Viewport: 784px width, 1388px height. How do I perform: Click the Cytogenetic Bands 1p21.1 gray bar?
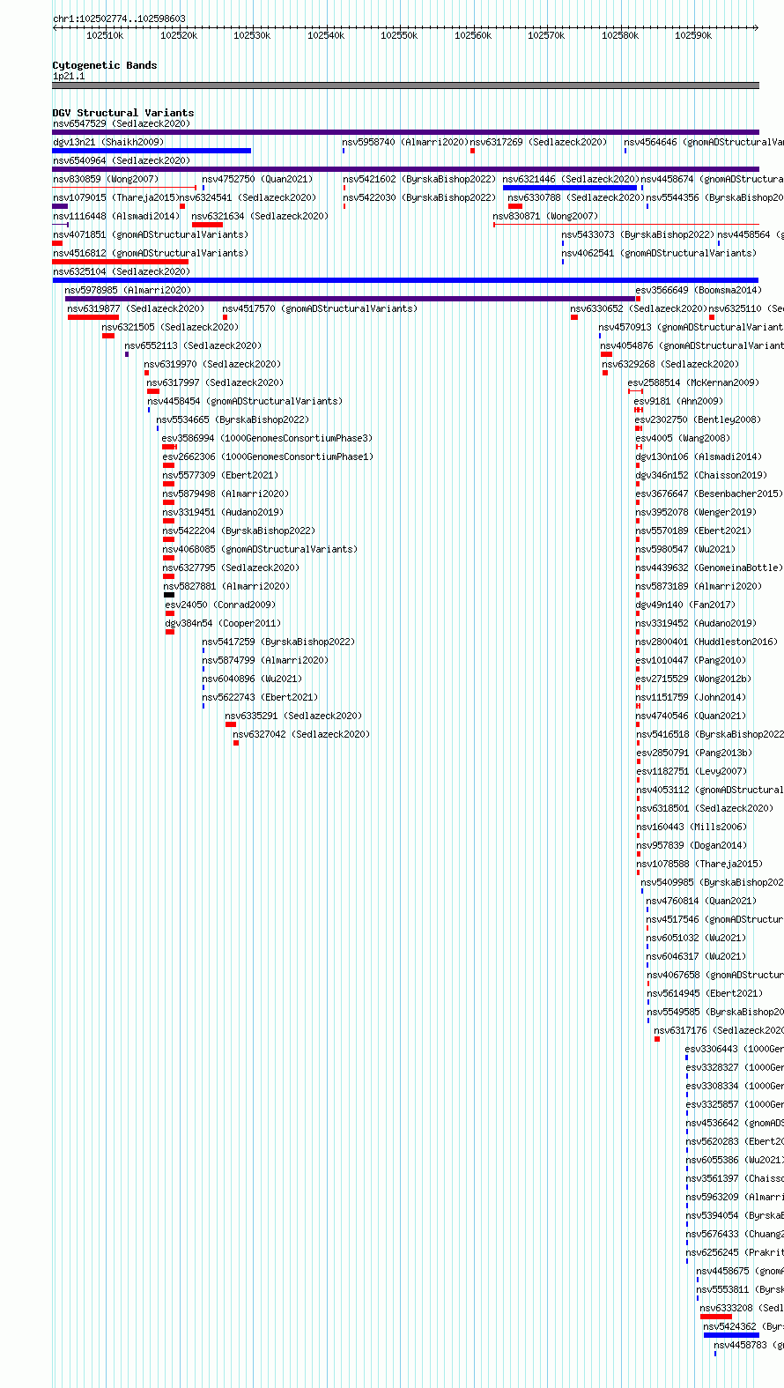click(405, 85)
